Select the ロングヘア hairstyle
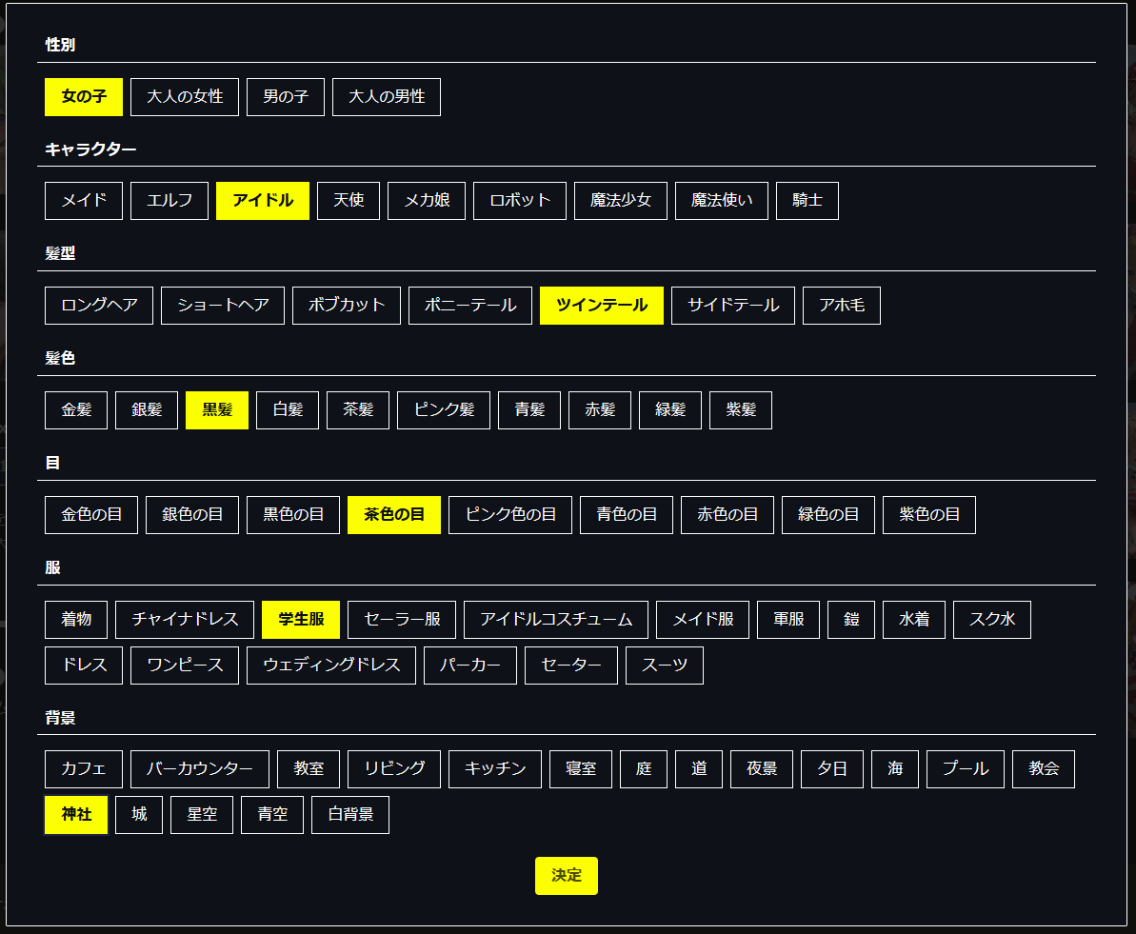This screenshot has height=934, width=1136. click(99, 306)
